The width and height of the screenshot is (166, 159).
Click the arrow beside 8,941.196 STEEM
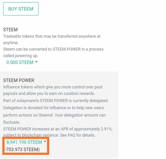click(x=45, y=142)
